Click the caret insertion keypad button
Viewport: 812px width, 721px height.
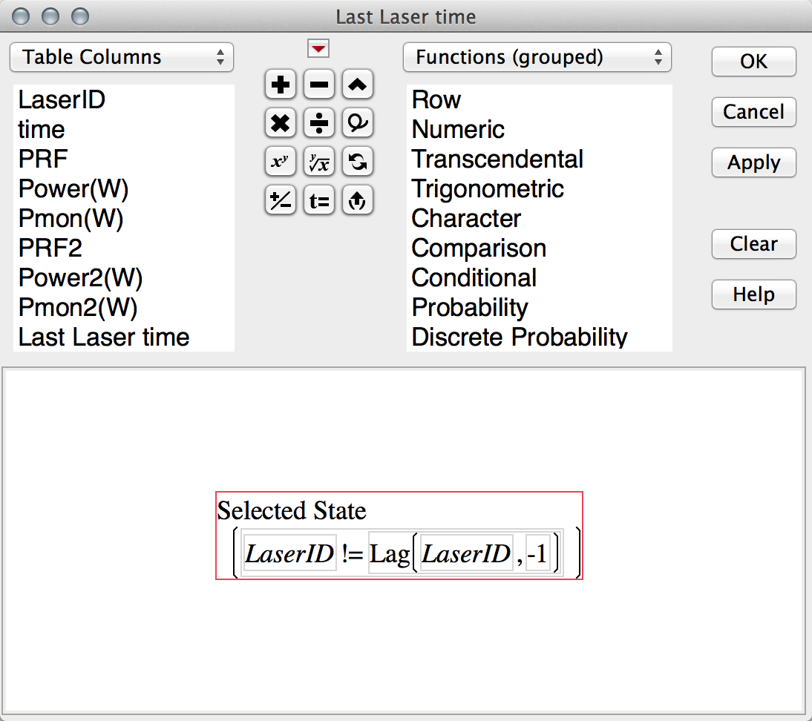point(358,85)
